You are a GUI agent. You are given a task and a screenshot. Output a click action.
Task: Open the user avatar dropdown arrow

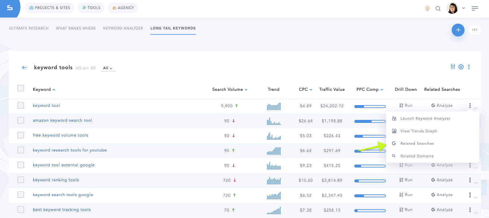coord(463,8)
